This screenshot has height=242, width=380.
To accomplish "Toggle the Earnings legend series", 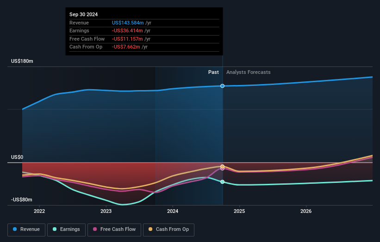I will tap(66, 230).
